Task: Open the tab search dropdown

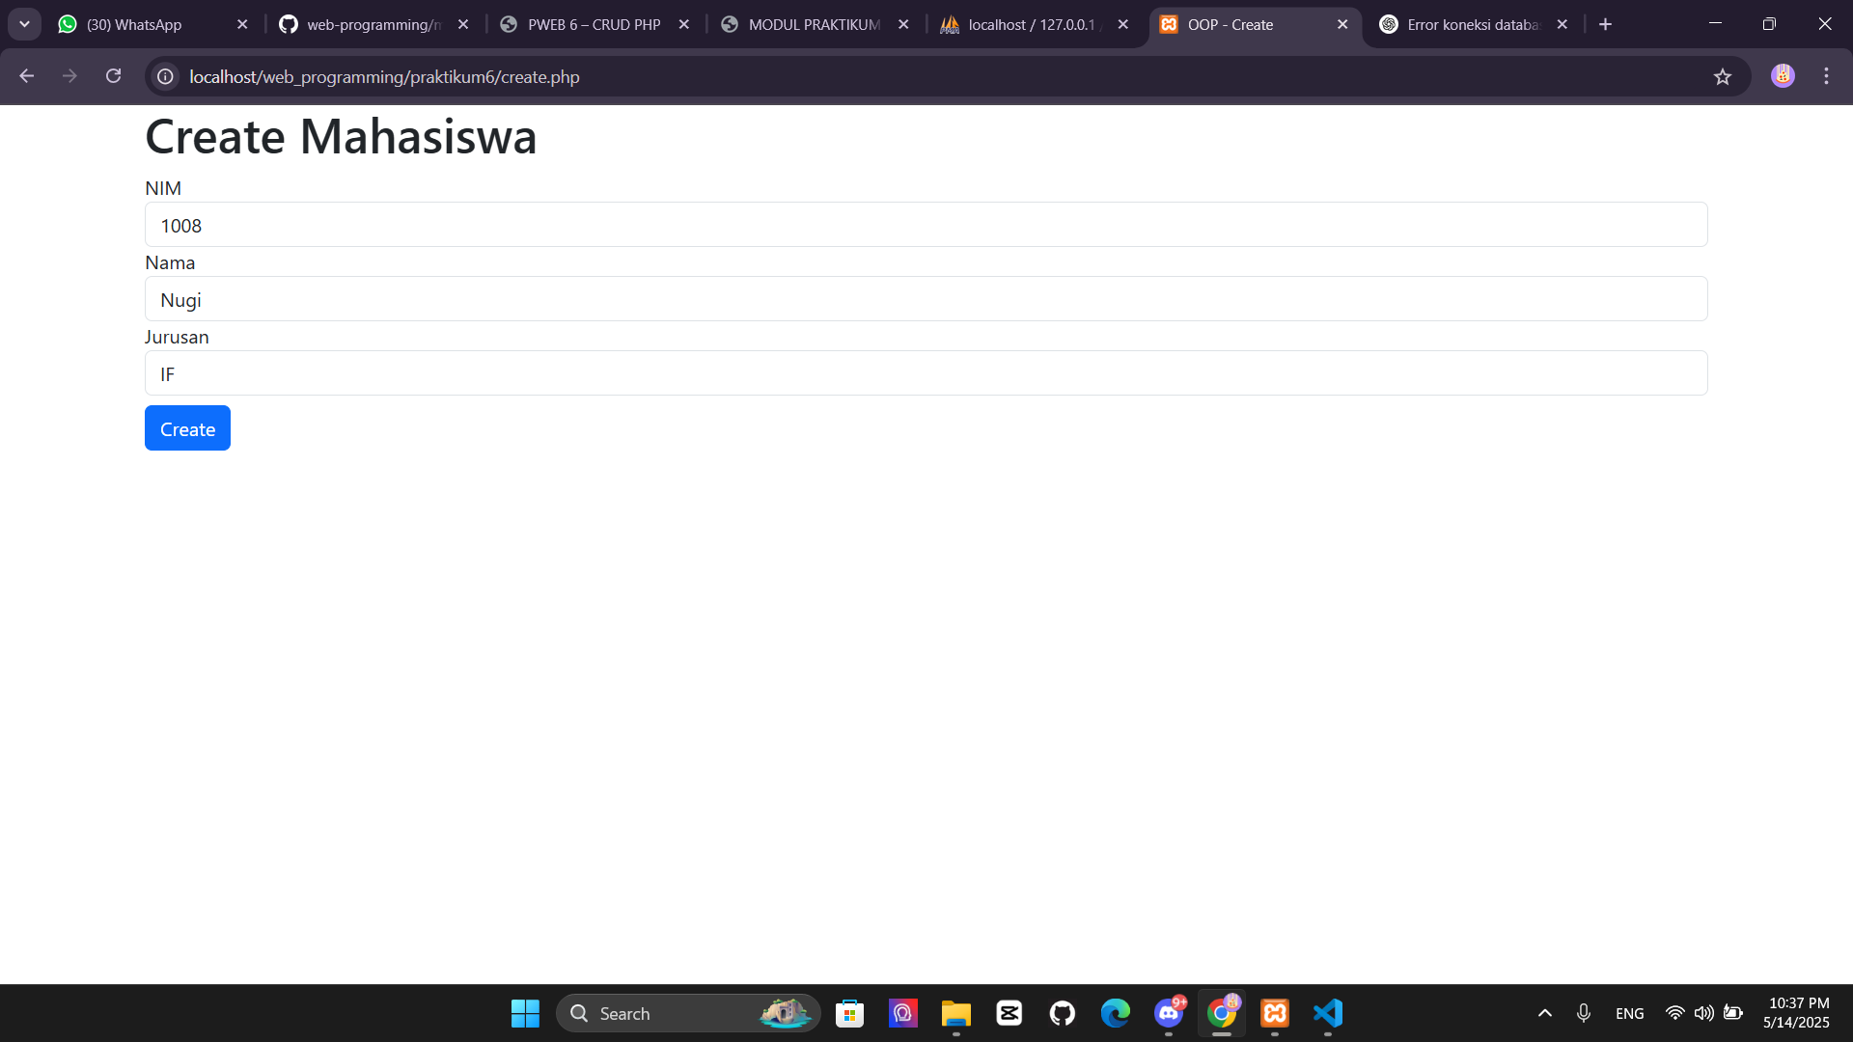Action: point(24,23)
